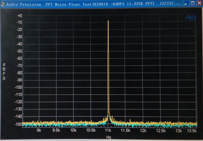Viewport: 203px width, 141px height.
Task: Click the Audio Precision title bar icon
Action: tap(3, 4)
